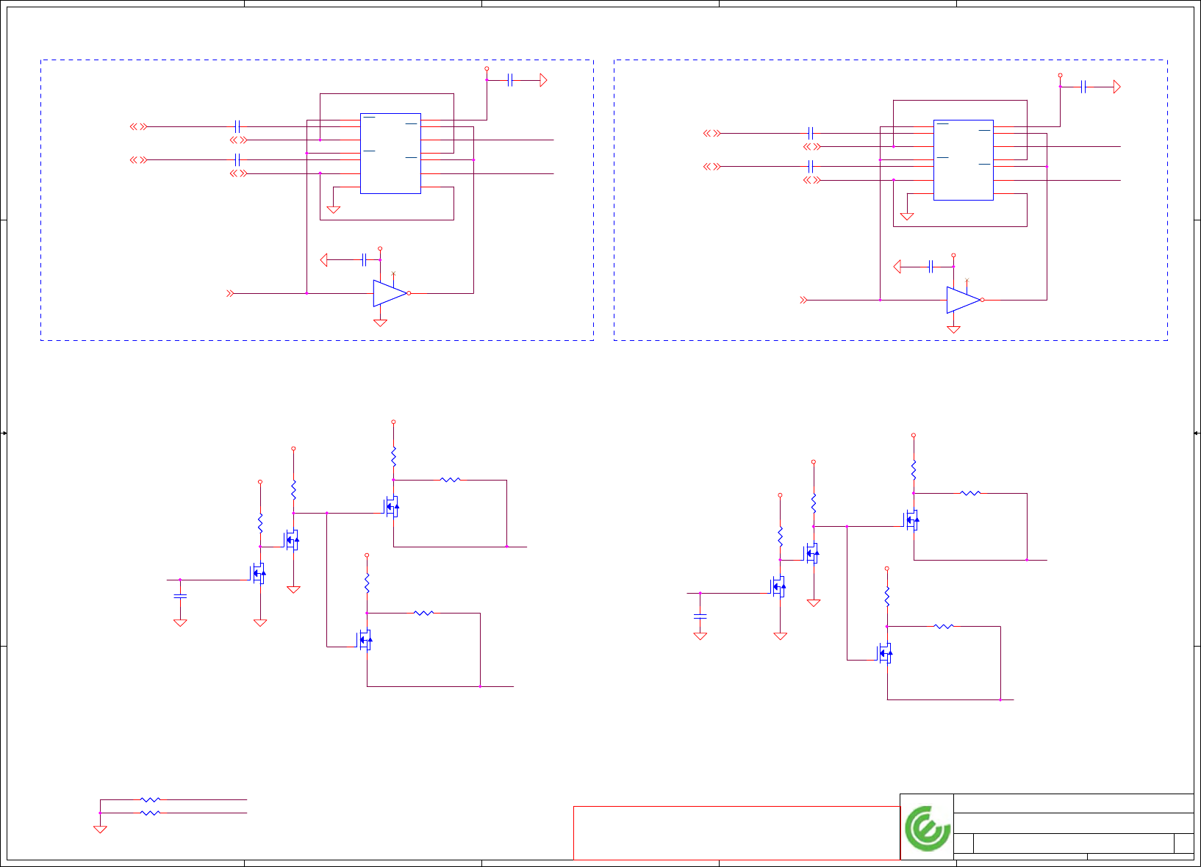Click the input port feeding the left block's buffer
Screen dimensions: 1201x867
click(230, 293)
